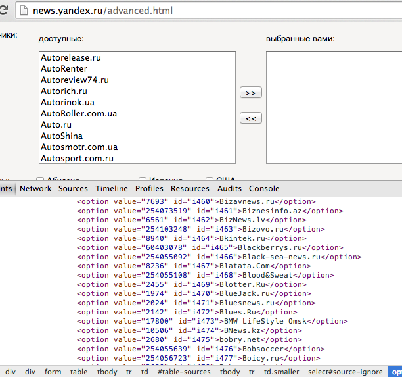Select the Bobsoccer option line

pyautogui.click(x=201, y=349)
